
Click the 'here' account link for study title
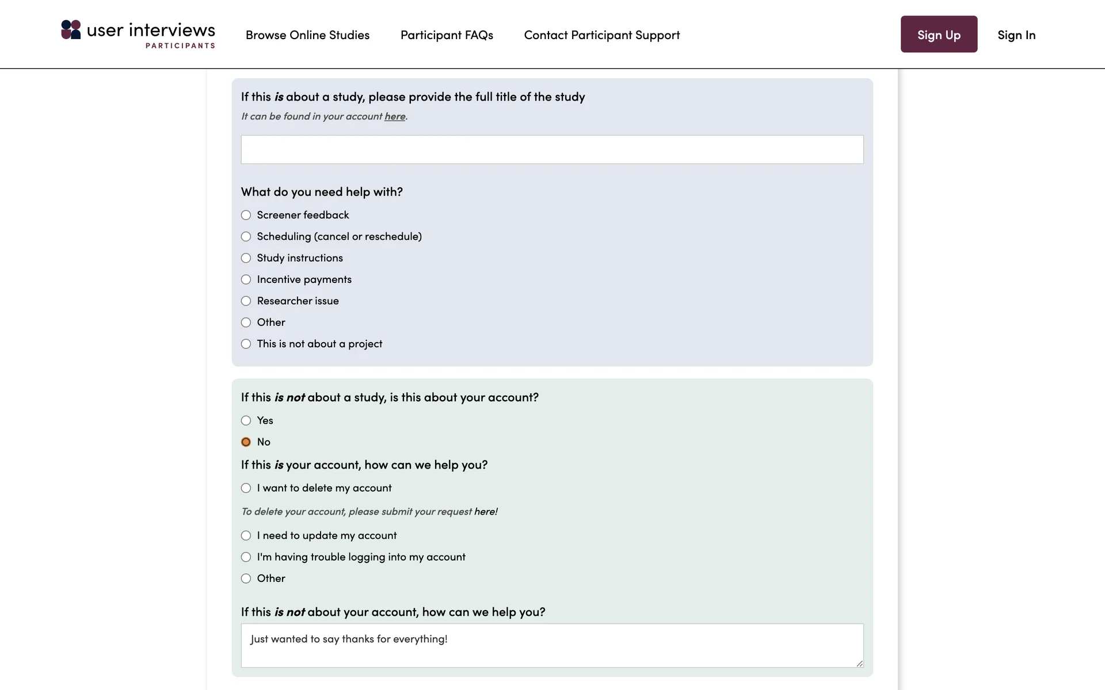395,116
